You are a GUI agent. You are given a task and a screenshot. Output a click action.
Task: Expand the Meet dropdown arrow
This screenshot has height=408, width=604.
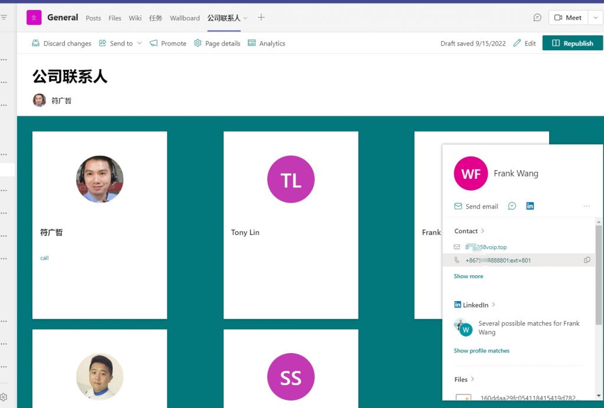point(596,17)
